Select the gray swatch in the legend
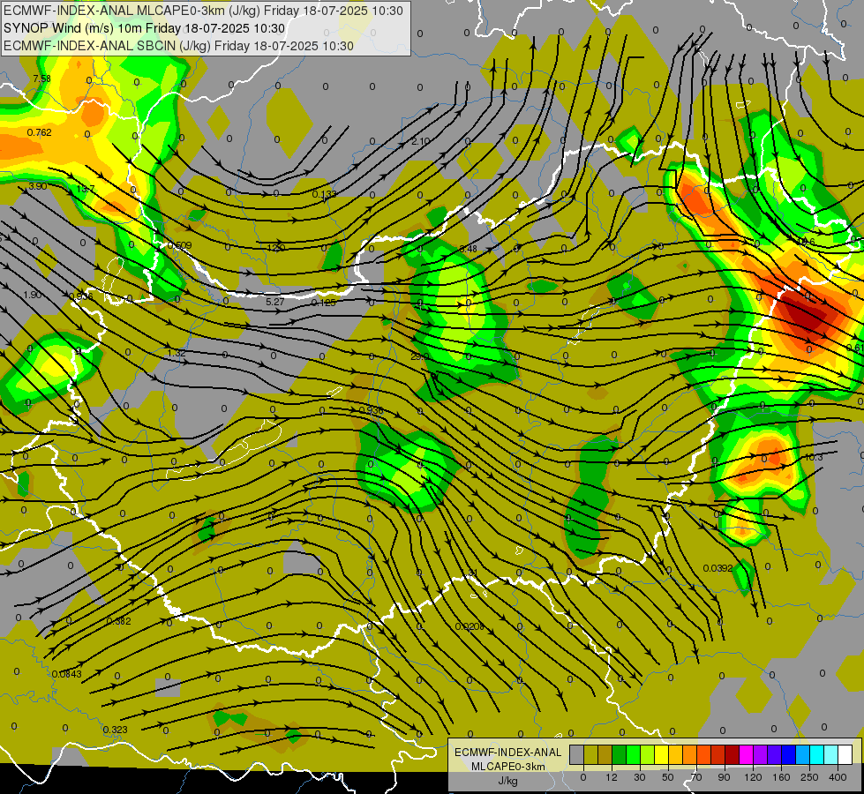 (x=576, y=755)
